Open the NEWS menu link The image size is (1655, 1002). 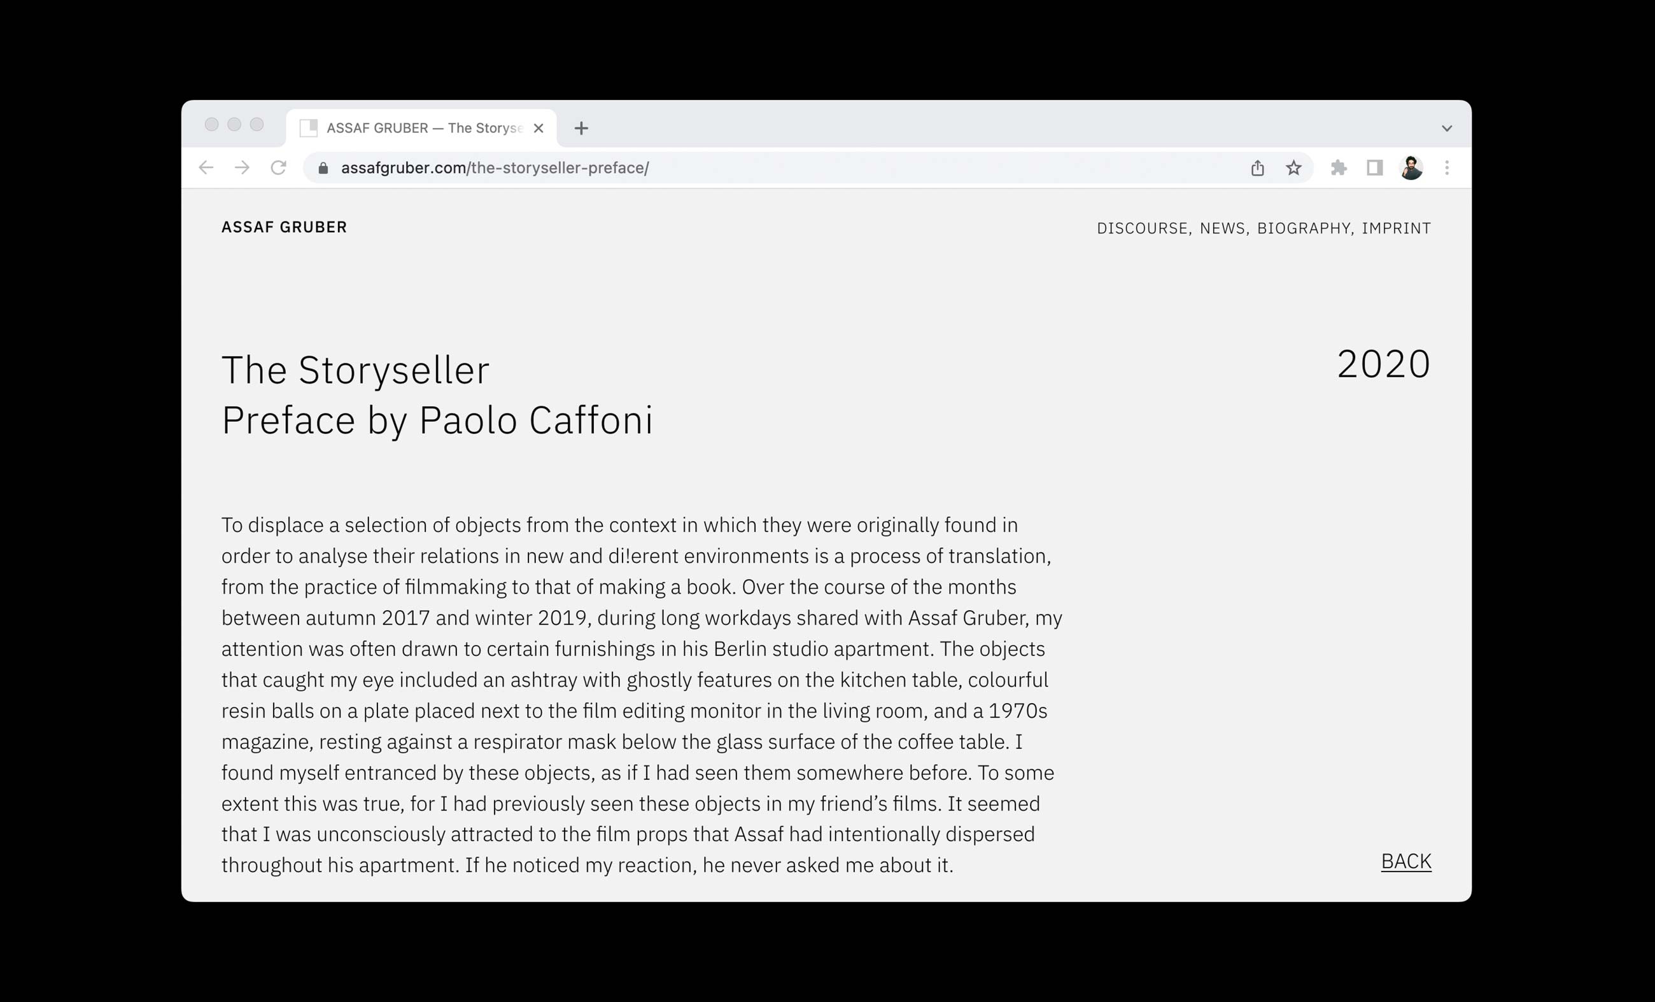click(x=1222, y=228)
